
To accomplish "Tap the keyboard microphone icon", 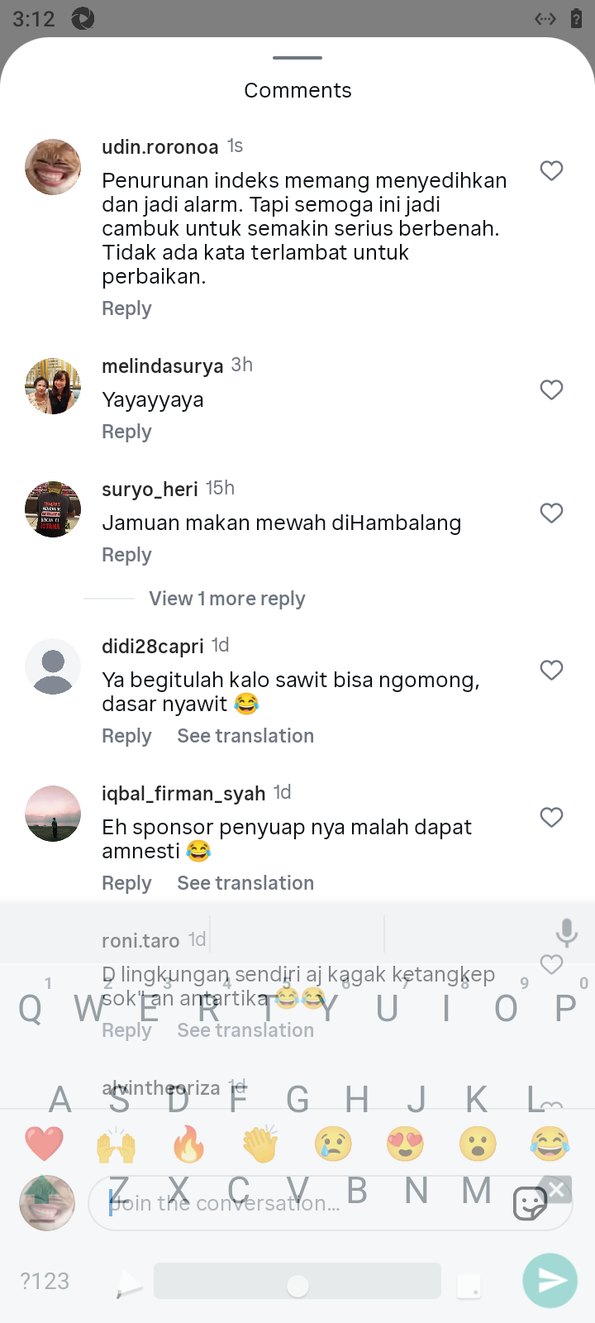I will [566, 933].
